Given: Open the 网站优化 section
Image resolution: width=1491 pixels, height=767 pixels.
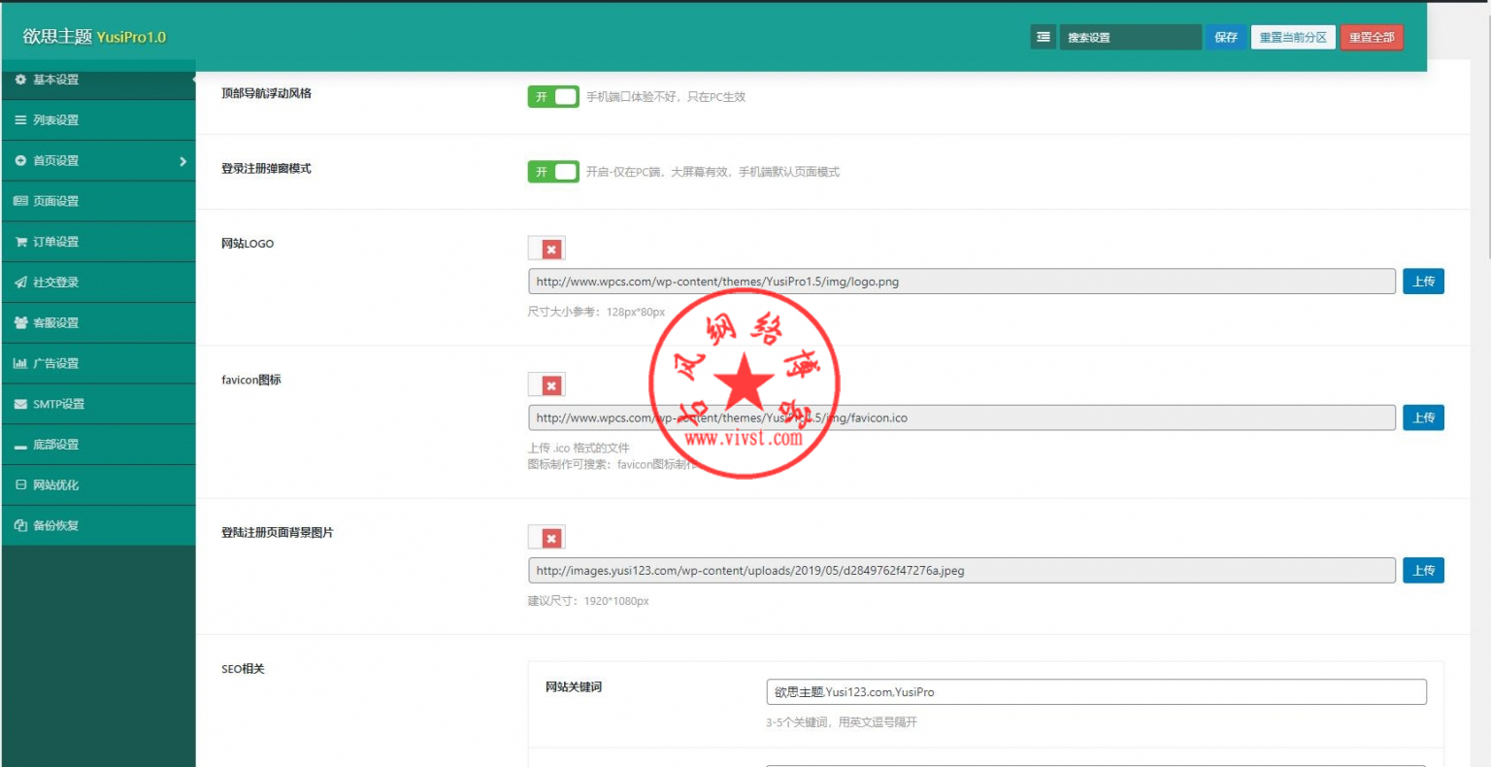Looking at the screenshot, I should (x=98, y=484).
